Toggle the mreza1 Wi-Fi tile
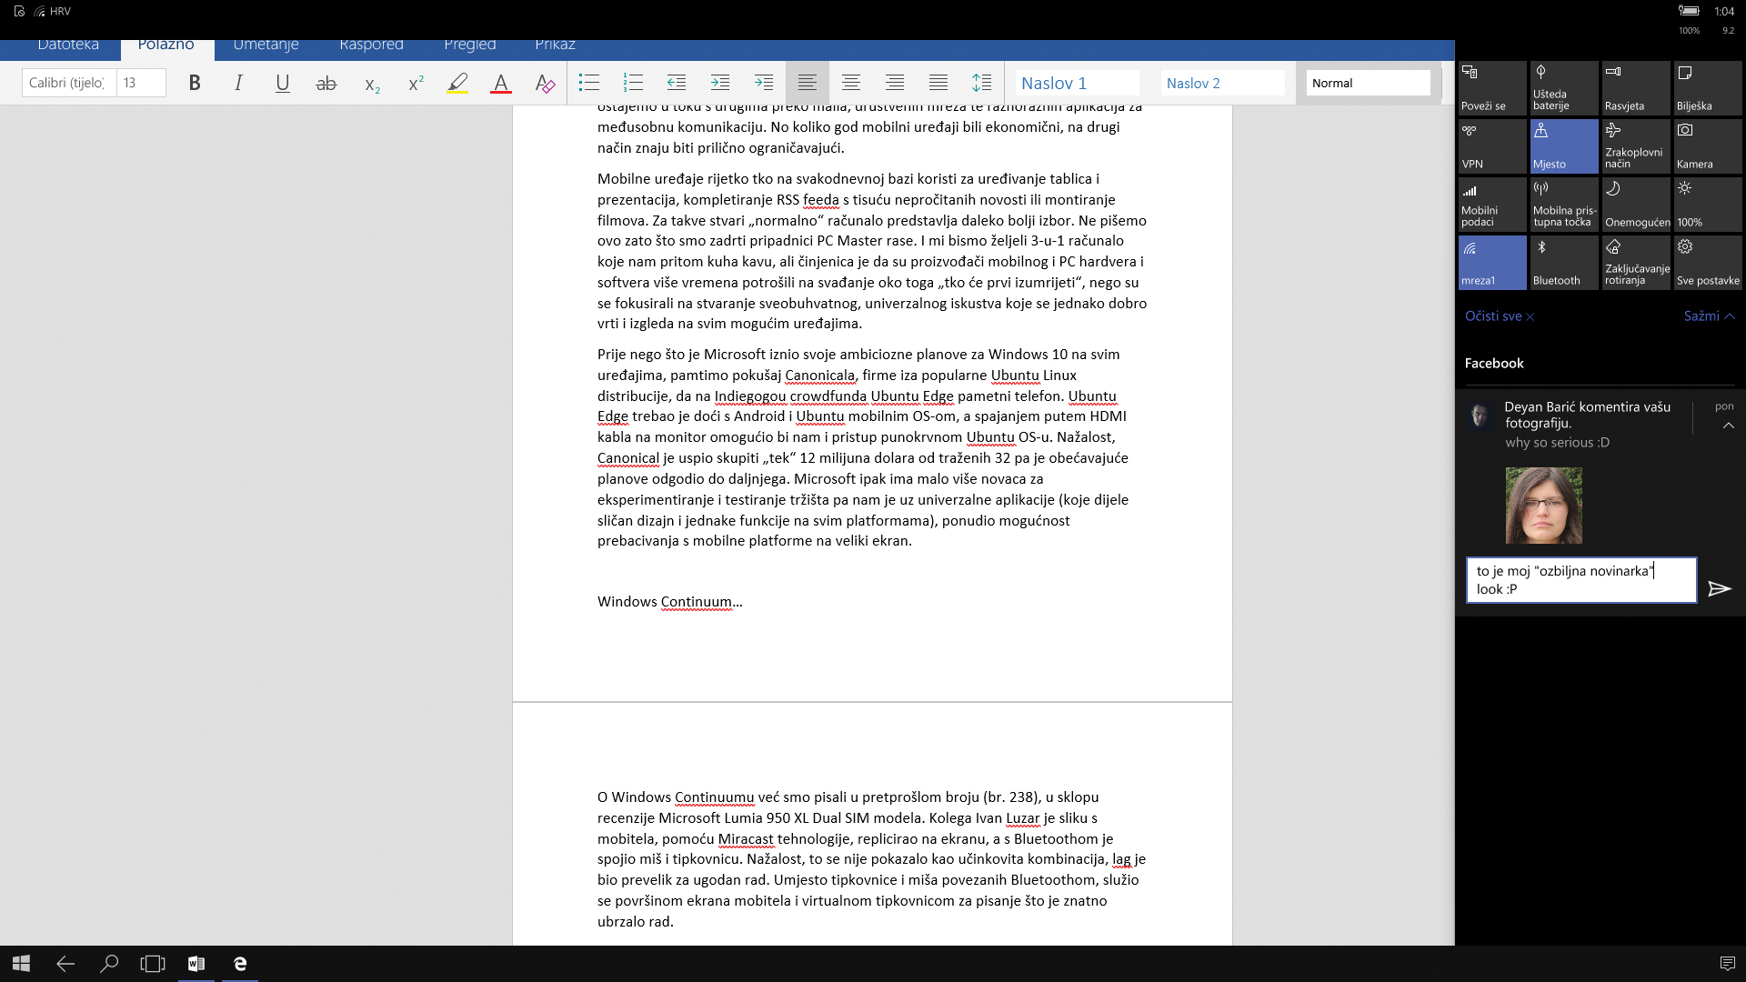 click(1492, 263)
